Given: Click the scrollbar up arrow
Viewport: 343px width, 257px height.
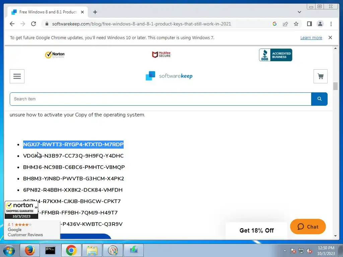Looking at the screenshot, I should (x=335, y=48).
